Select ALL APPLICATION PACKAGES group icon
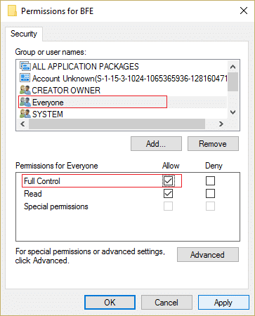 (x=25, y=66)
